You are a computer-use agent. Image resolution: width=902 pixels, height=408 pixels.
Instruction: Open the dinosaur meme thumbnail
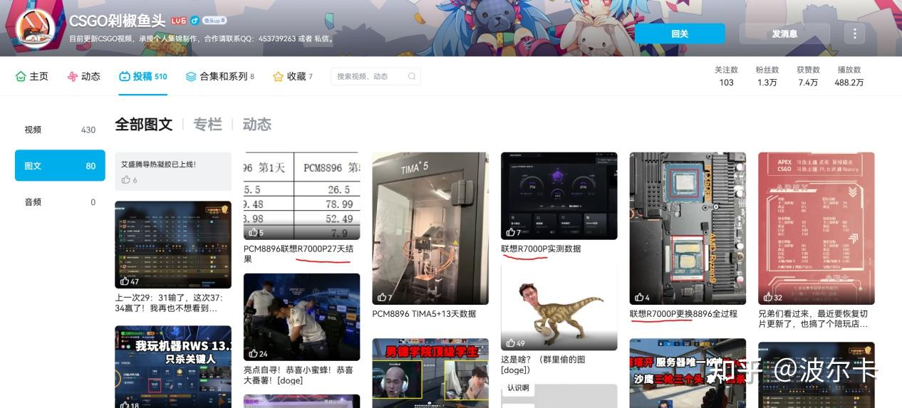pyautogui.click(x=559, y=308)
